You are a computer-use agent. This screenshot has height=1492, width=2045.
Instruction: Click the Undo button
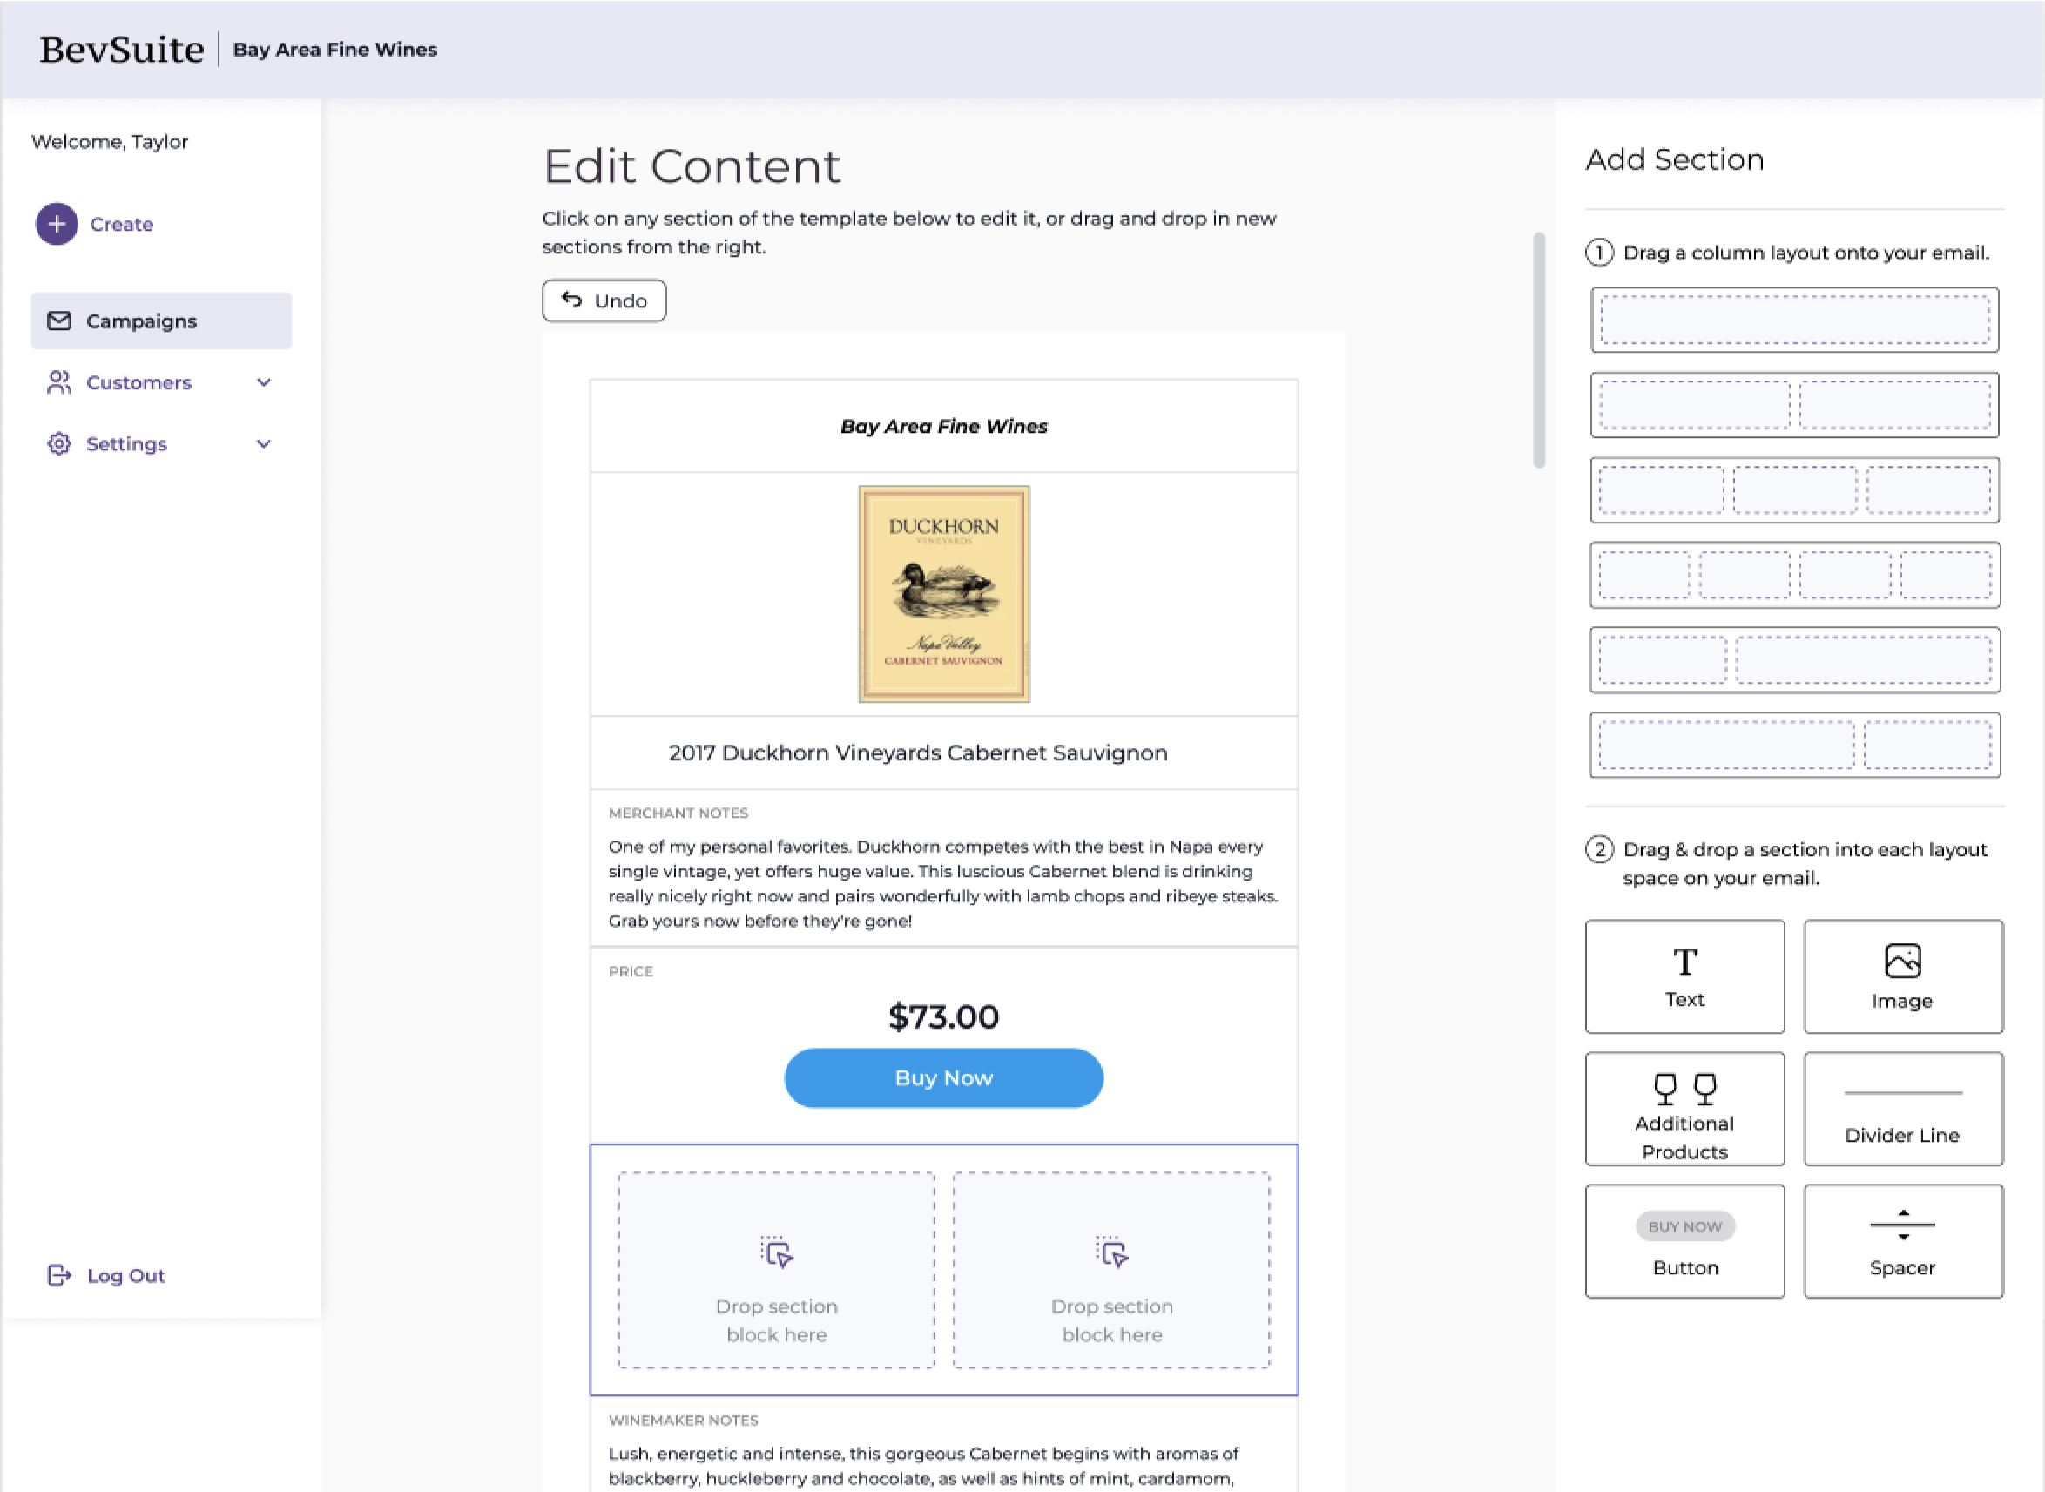[604, 300]
